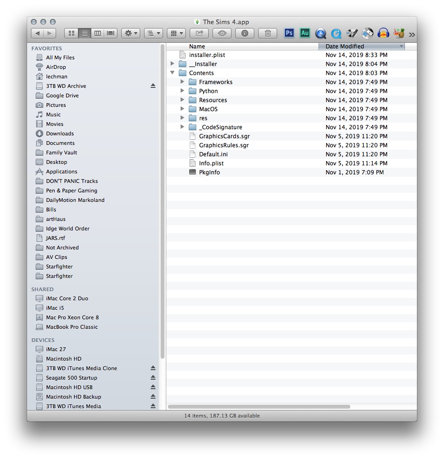Select Applications in the Favorites sidebar

(61, 172)
